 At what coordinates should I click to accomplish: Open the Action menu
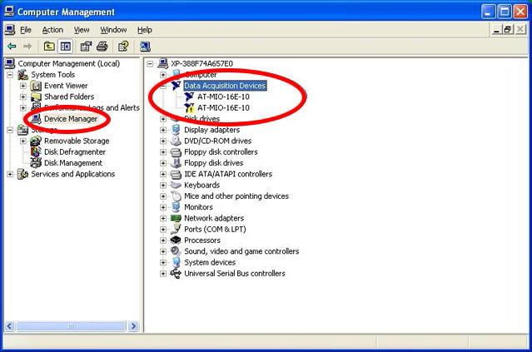click(x=52, y=30)
